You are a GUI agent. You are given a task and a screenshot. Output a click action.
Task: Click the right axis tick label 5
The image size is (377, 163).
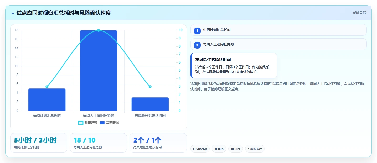point(180,70)
